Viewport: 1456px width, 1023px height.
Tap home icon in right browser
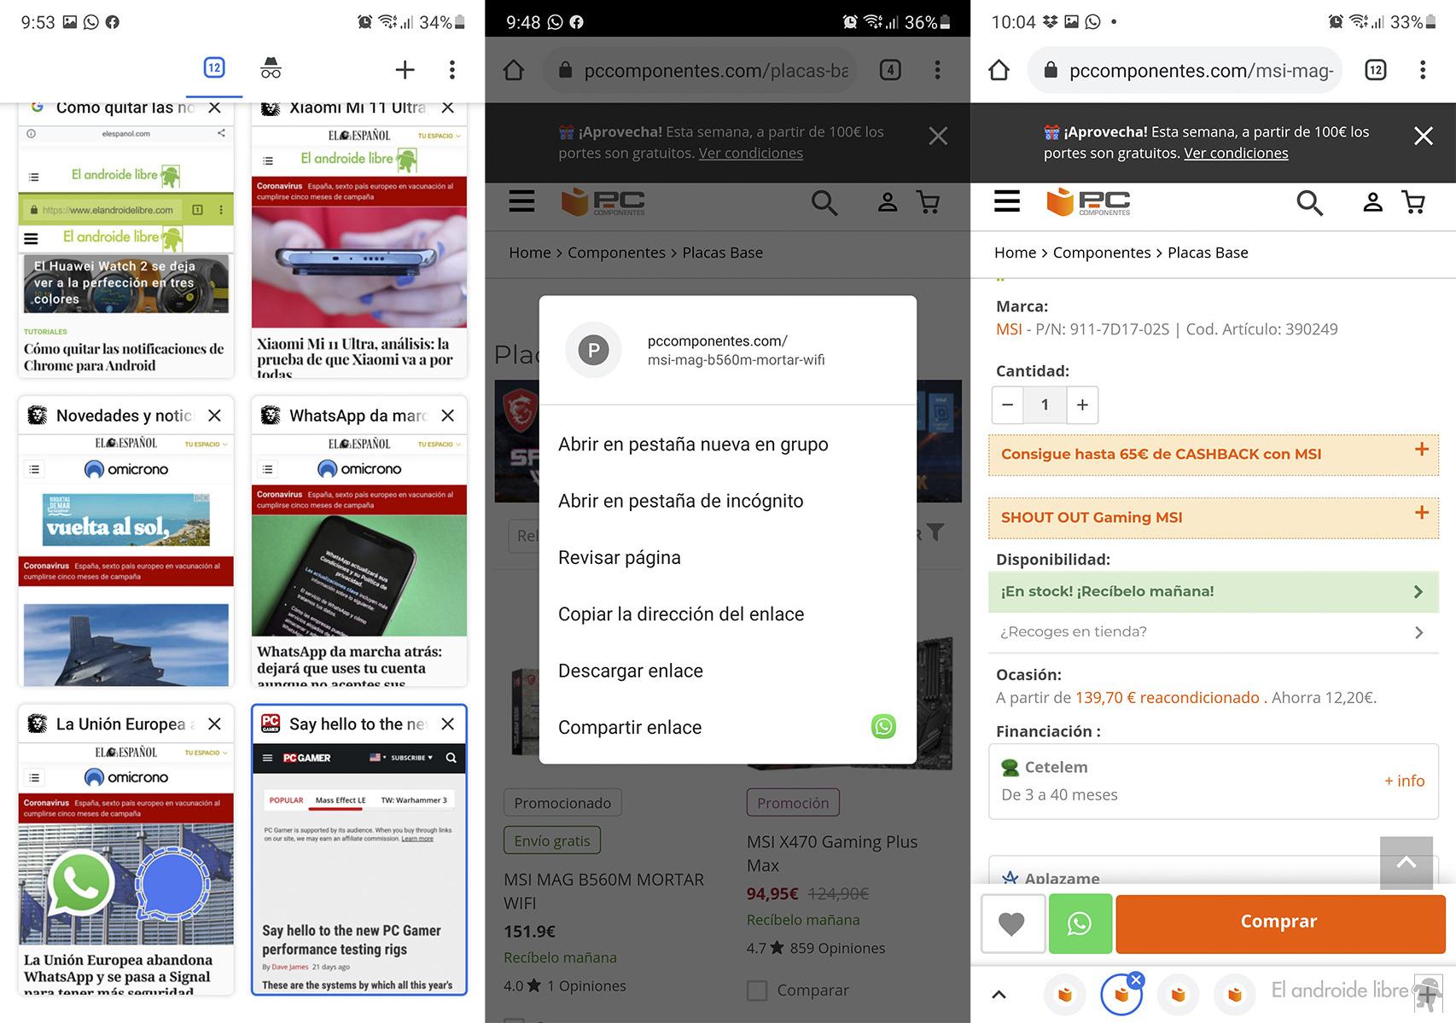(999, 70)
